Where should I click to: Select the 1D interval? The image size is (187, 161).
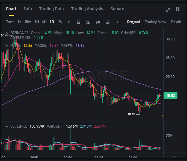(52, 22)
